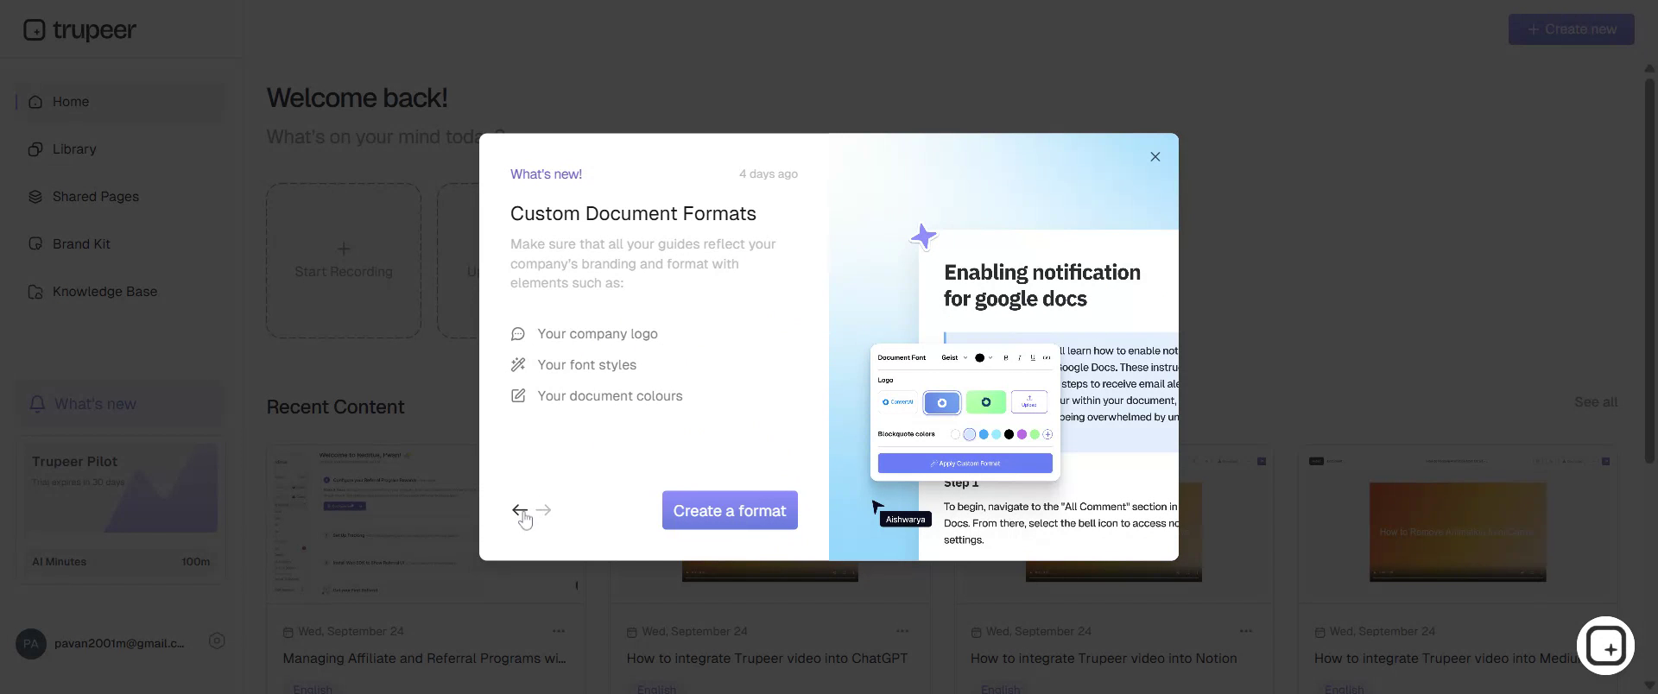This screenshot has width=1658, height=694.
Task: Click the What's new bell icon
Action: pos(37,404)
